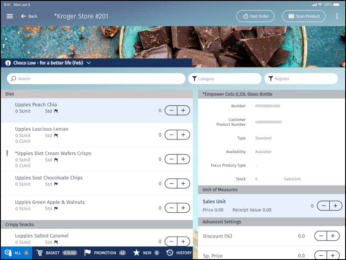Image resolution: width=346 pixels, height=260 pixels.
Task: Click the battery status icon
Action: coord(336,5)
